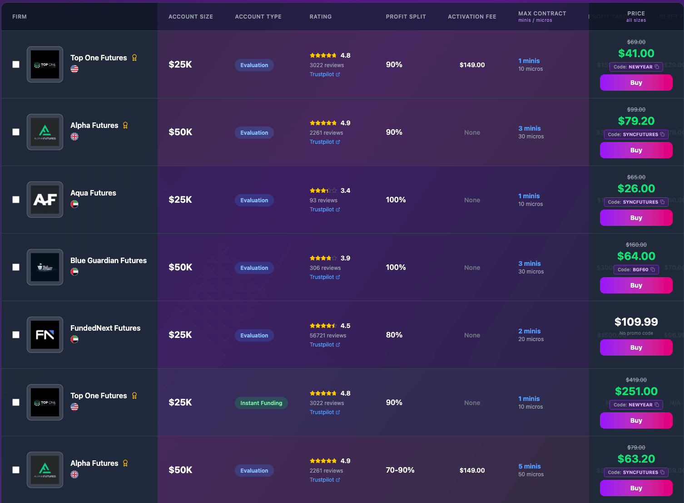Sort the table by the Rating column
Image resolution: width=684 pixels, height=503 pixels.
(x=321, y=16)
